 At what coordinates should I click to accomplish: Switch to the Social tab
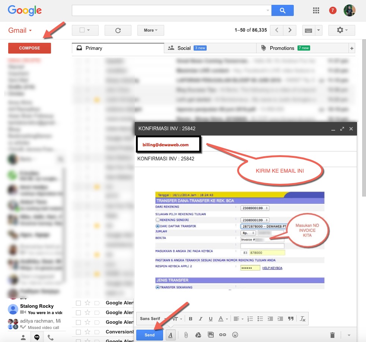point(210,48)
